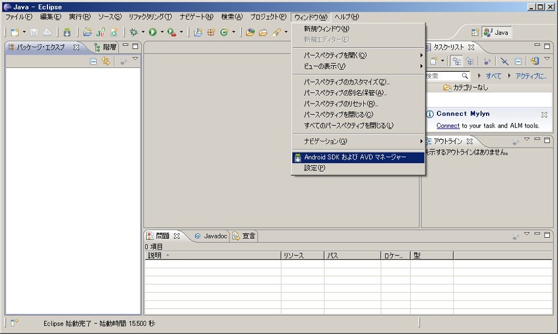This screenshot has height=334, width=558.
Task: Click Synchronize Changed icon in Task List
Action: [535, 61]
